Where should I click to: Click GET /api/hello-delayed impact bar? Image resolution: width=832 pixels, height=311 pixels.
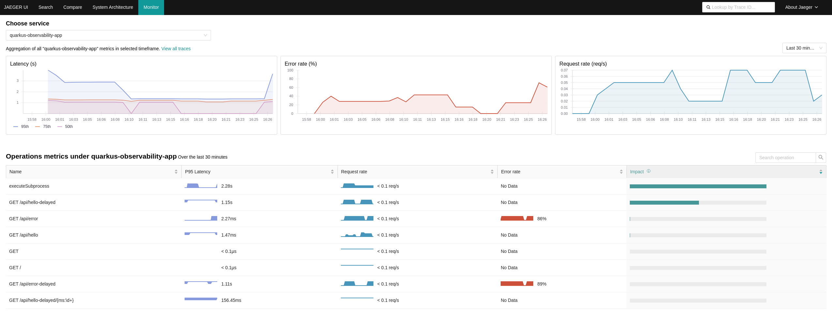(698, 203)
